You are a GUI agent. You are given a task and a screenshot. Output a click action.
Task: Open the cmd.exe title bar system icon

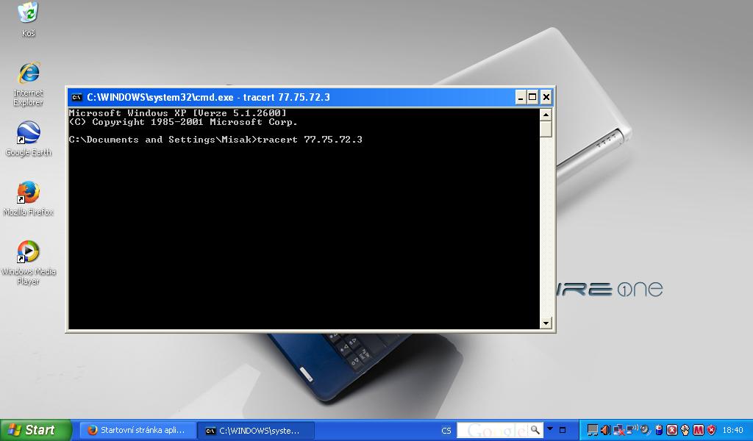77,97
